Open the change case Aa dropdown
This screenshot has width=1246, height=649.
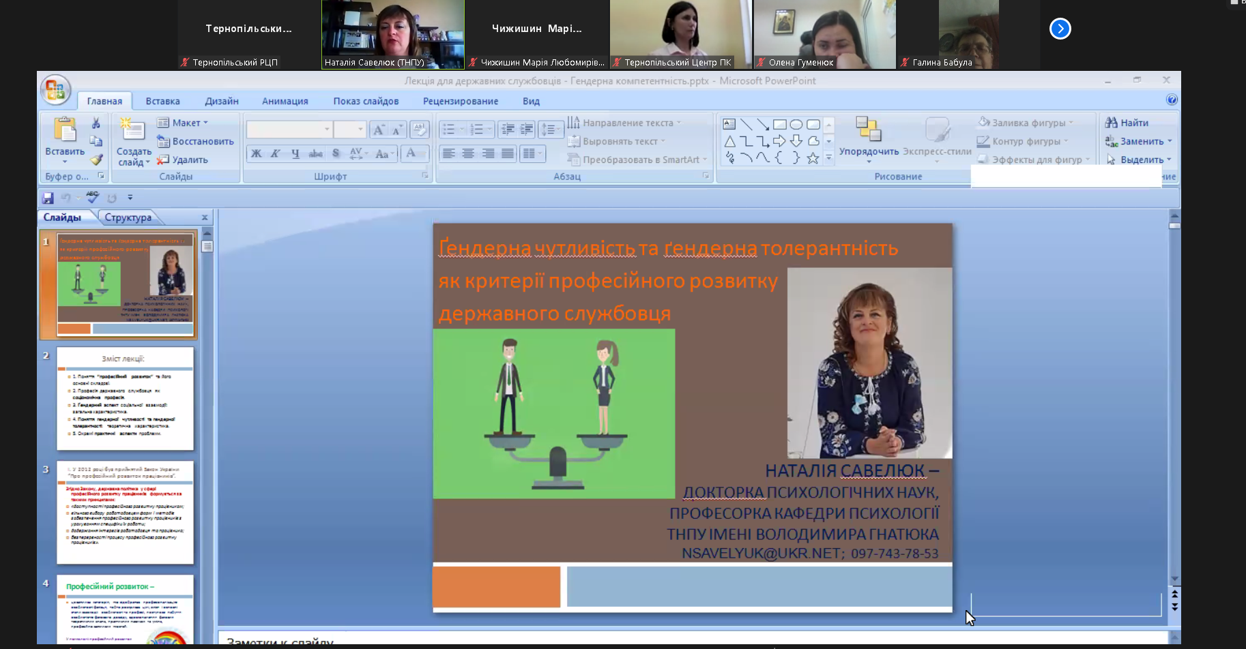pyautogui.click(x=385, y=153)
